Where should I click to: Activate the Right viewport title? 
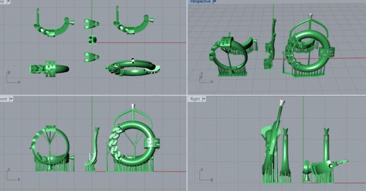pos(195,99)
